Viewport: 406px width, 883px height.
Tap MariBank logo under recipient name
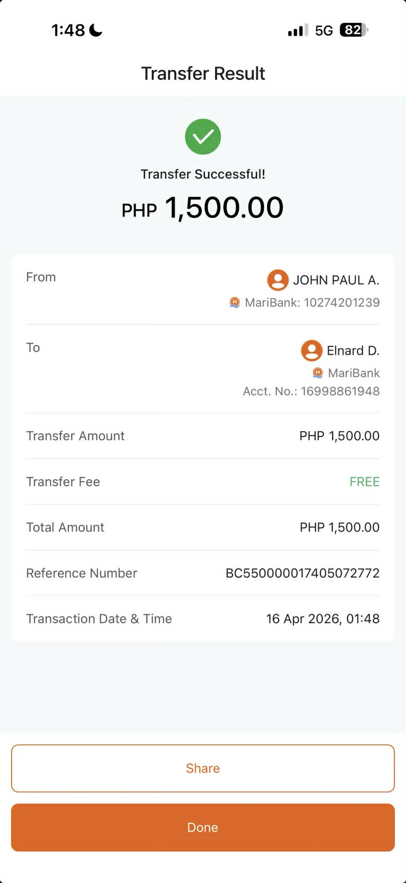click(318, 373)
